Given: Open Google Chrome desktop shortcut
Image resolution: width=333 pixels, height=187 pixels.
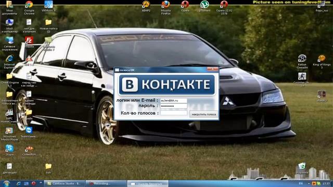Looking at the screenshot, I should tap(29, 8).
